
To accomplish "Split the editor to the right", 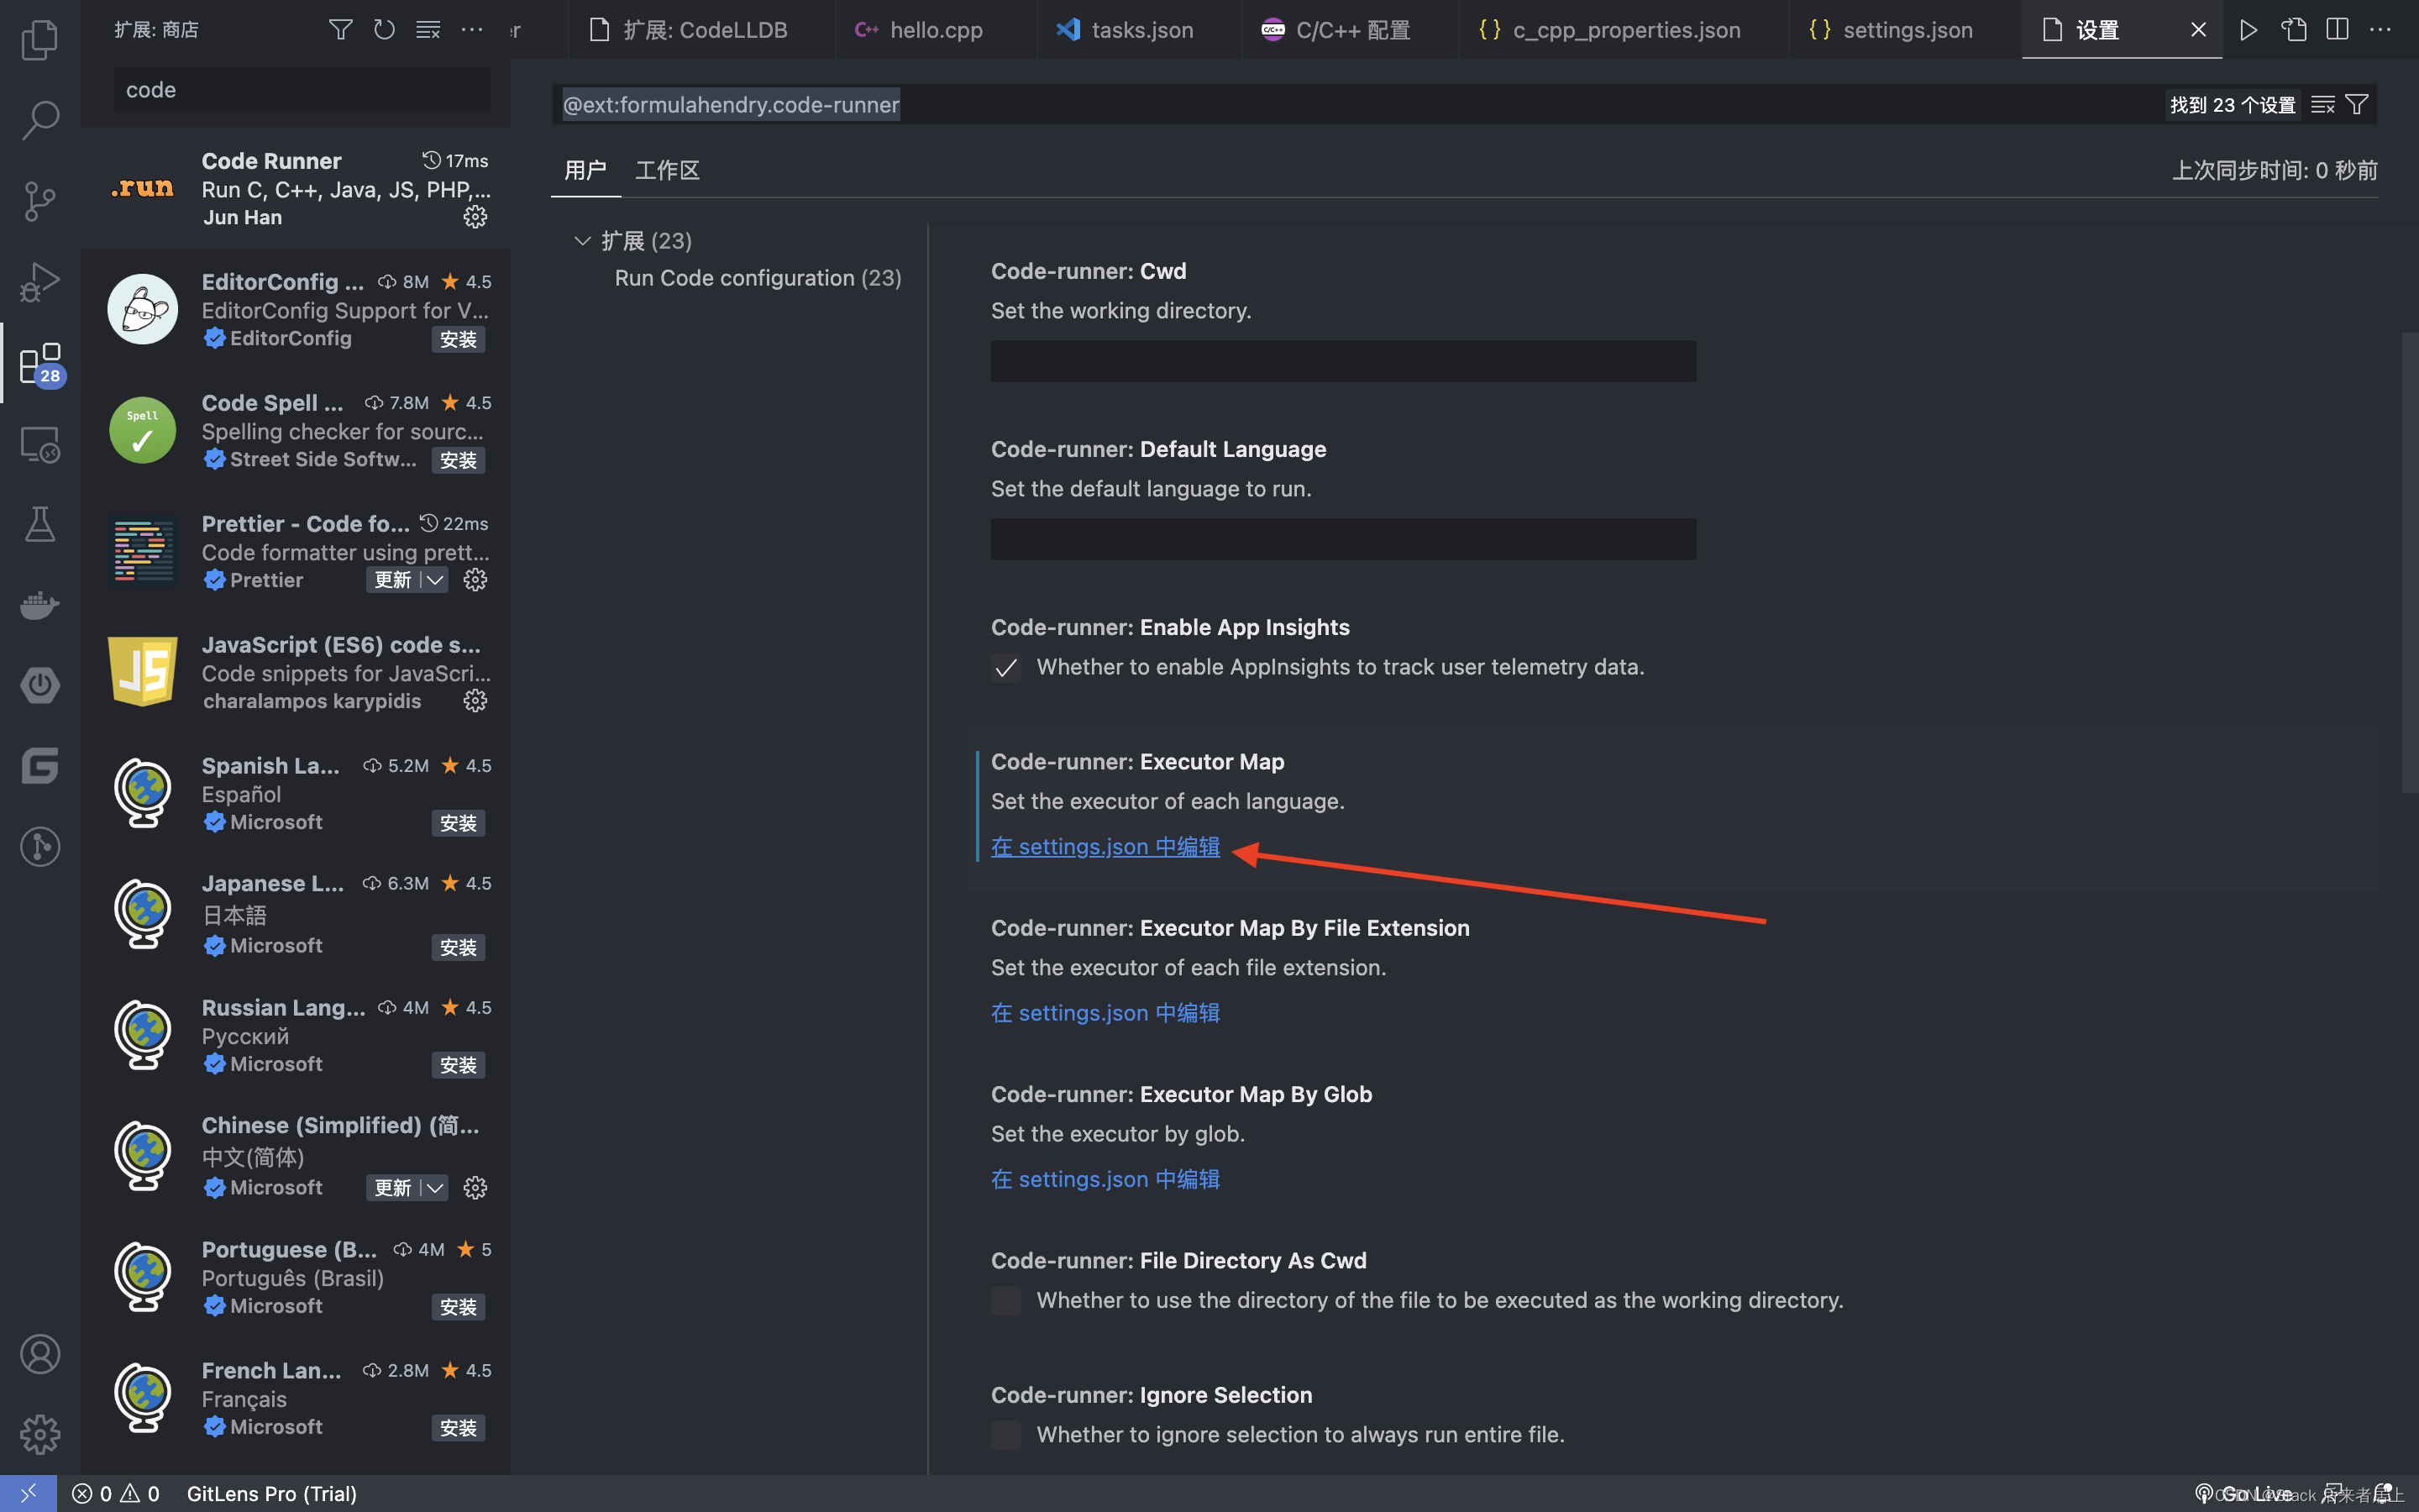I will [2337, 30].
